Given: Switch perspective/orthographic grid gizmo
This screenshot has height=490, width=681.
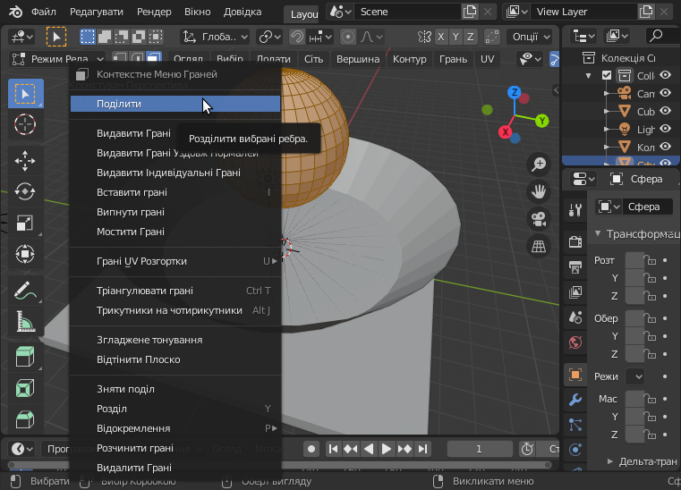Looking at the screenshot, I should (539, 247).
